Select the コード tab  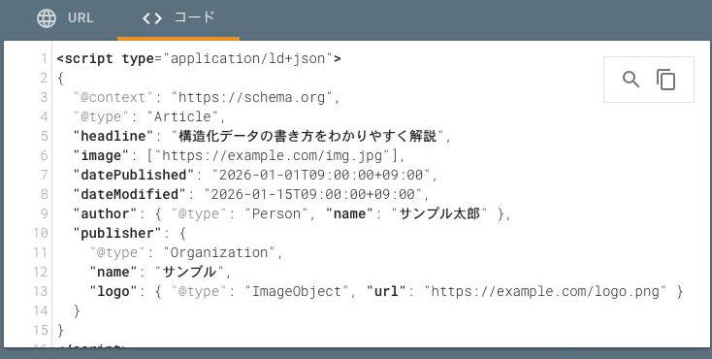[x=178, y=18]
